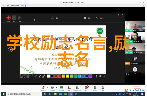Switch to the Word taskbar icon
This screenshot has height=98, width=147.
tap(76, 94)
